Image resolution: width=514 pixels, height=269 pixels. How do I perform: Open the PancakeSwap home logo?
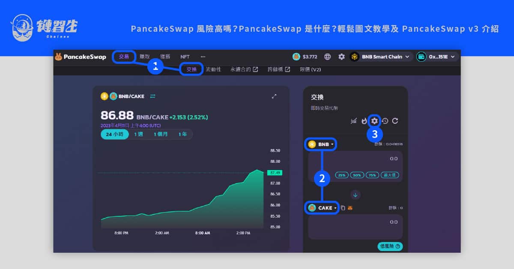click(81, 57)
